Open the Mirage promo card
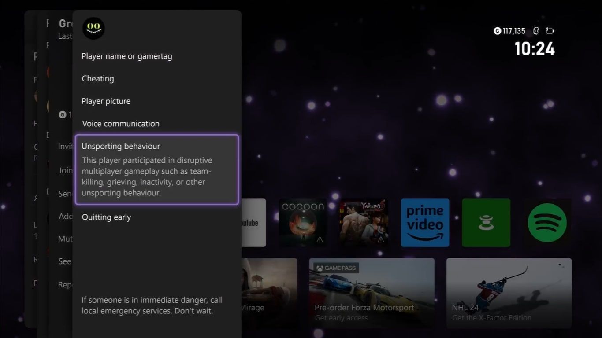Screen dimensions: 602x338 (269, 293)
